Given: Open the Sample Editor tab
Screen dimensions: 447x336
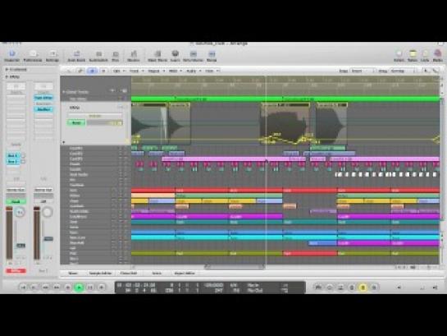Looking at the screenshot, I should [100, 274].
